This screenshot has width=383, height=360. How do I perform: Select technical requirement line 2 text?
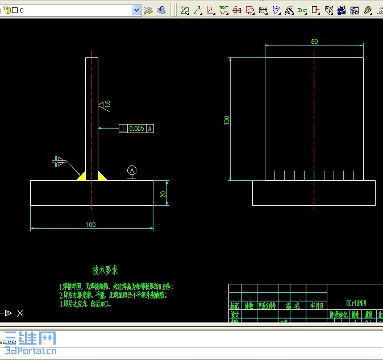pyautogui.click(x=113, y=295)
